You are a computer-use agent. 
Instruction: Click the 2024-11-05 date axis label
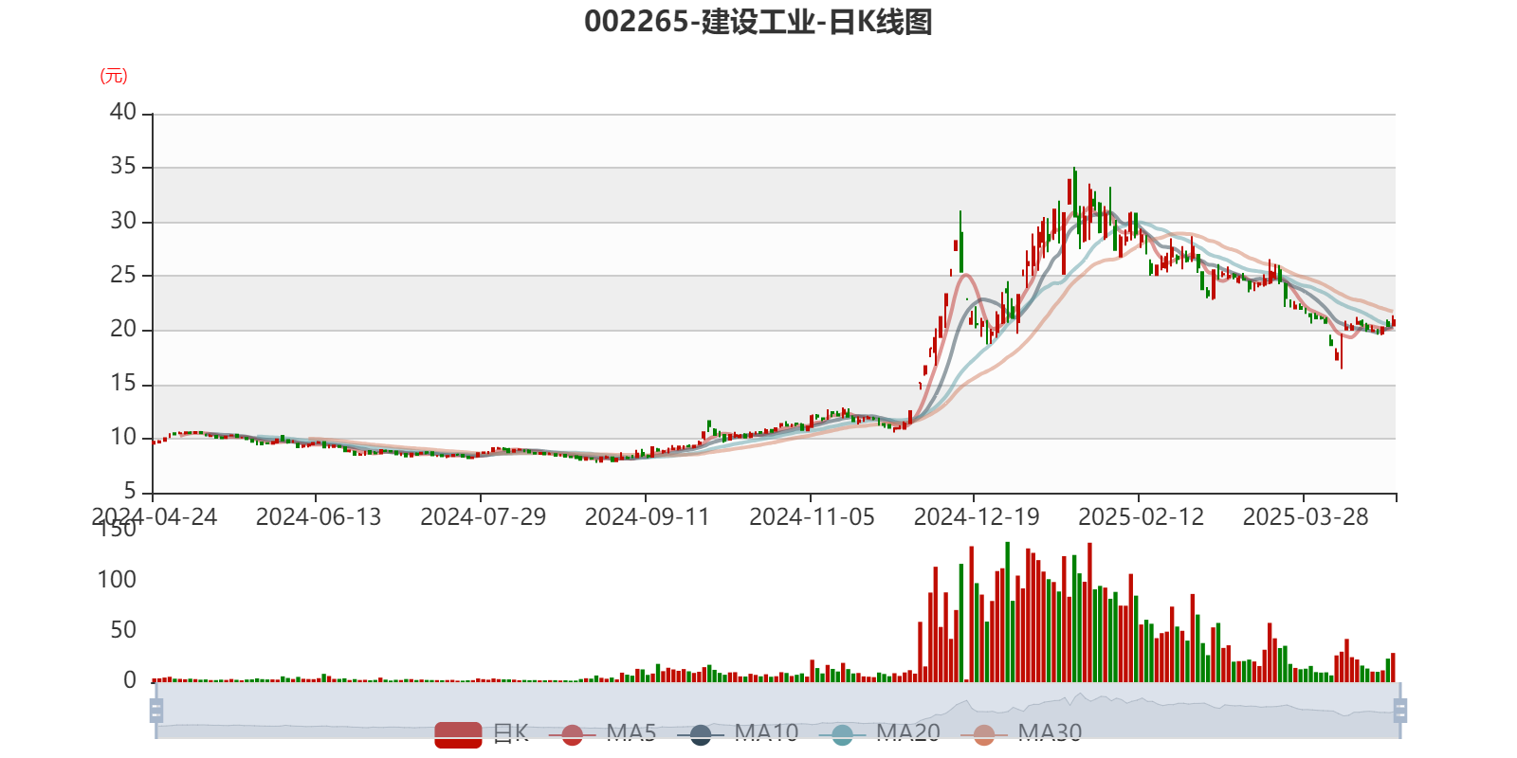[x=813, y=517]
